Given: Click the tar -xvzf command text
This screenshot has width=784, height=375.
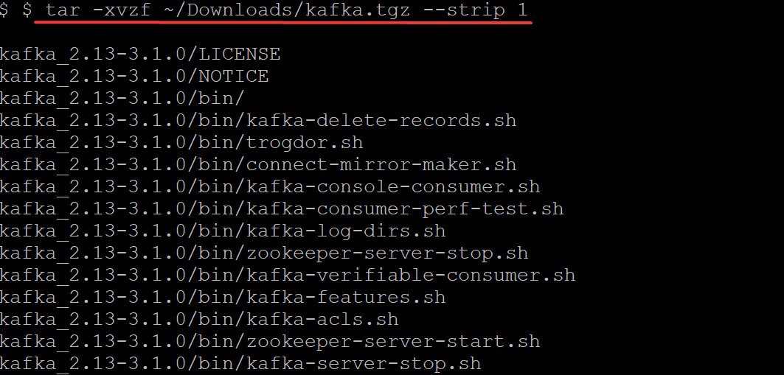Looking at the screenshot, I should 99,10.
